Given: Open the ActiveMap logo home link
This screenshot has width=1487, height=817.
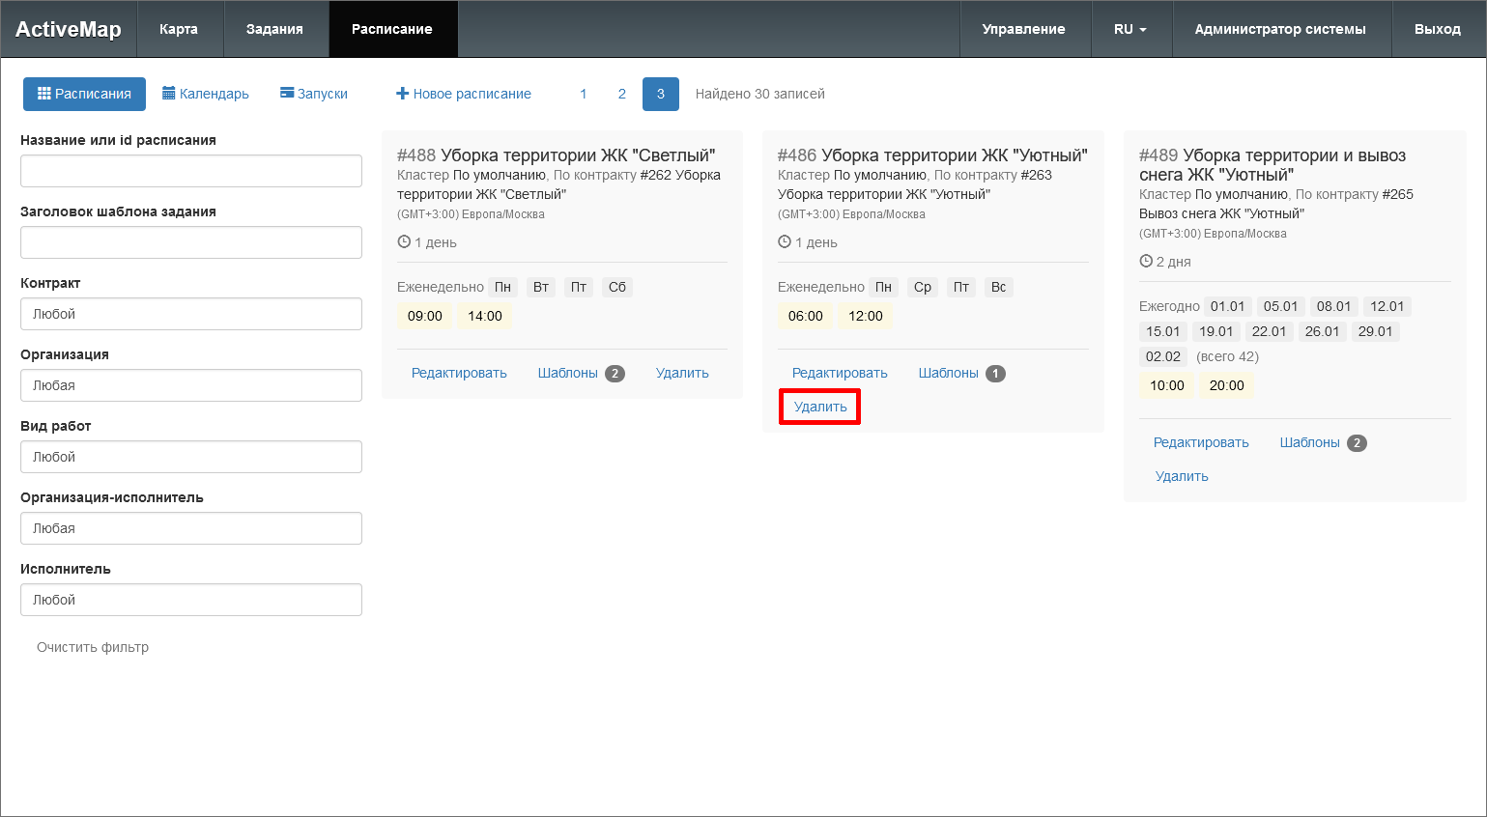Looking at the screenshot, I should [x=69, y=29].
